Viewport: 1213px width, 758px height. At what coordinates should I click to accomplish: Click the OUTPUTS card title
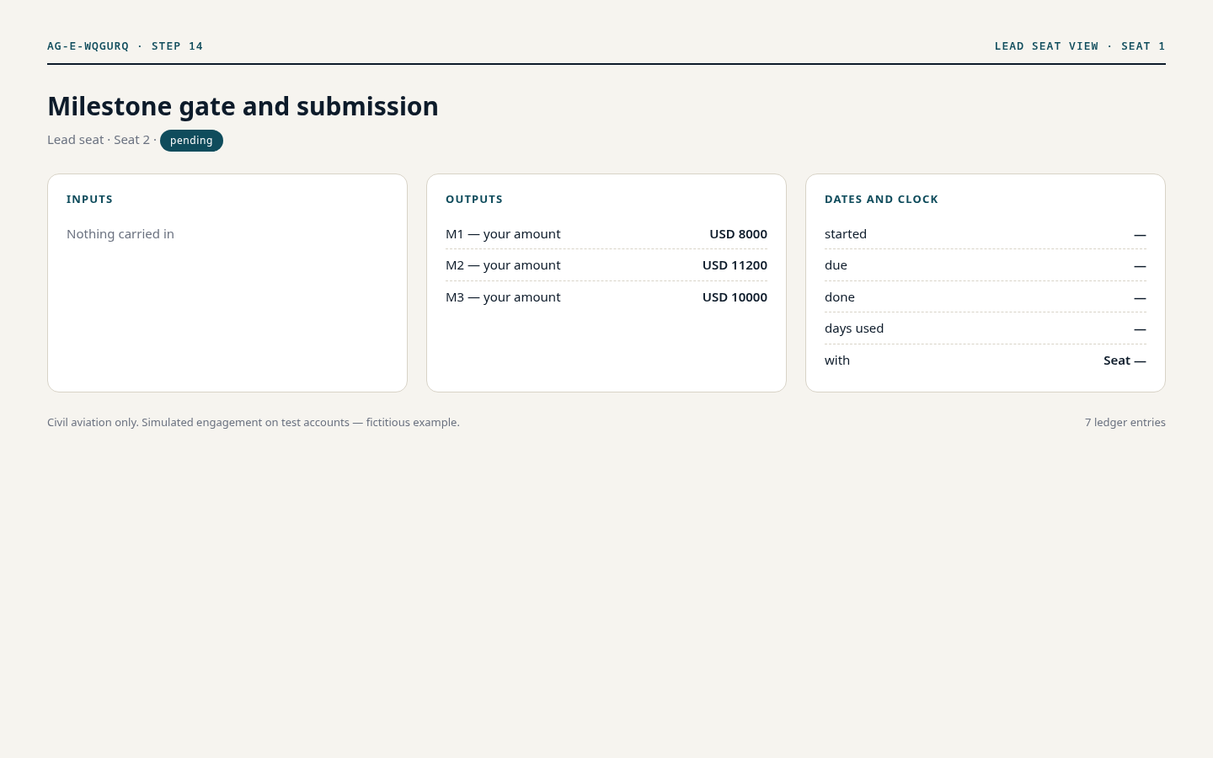point(474,200)
